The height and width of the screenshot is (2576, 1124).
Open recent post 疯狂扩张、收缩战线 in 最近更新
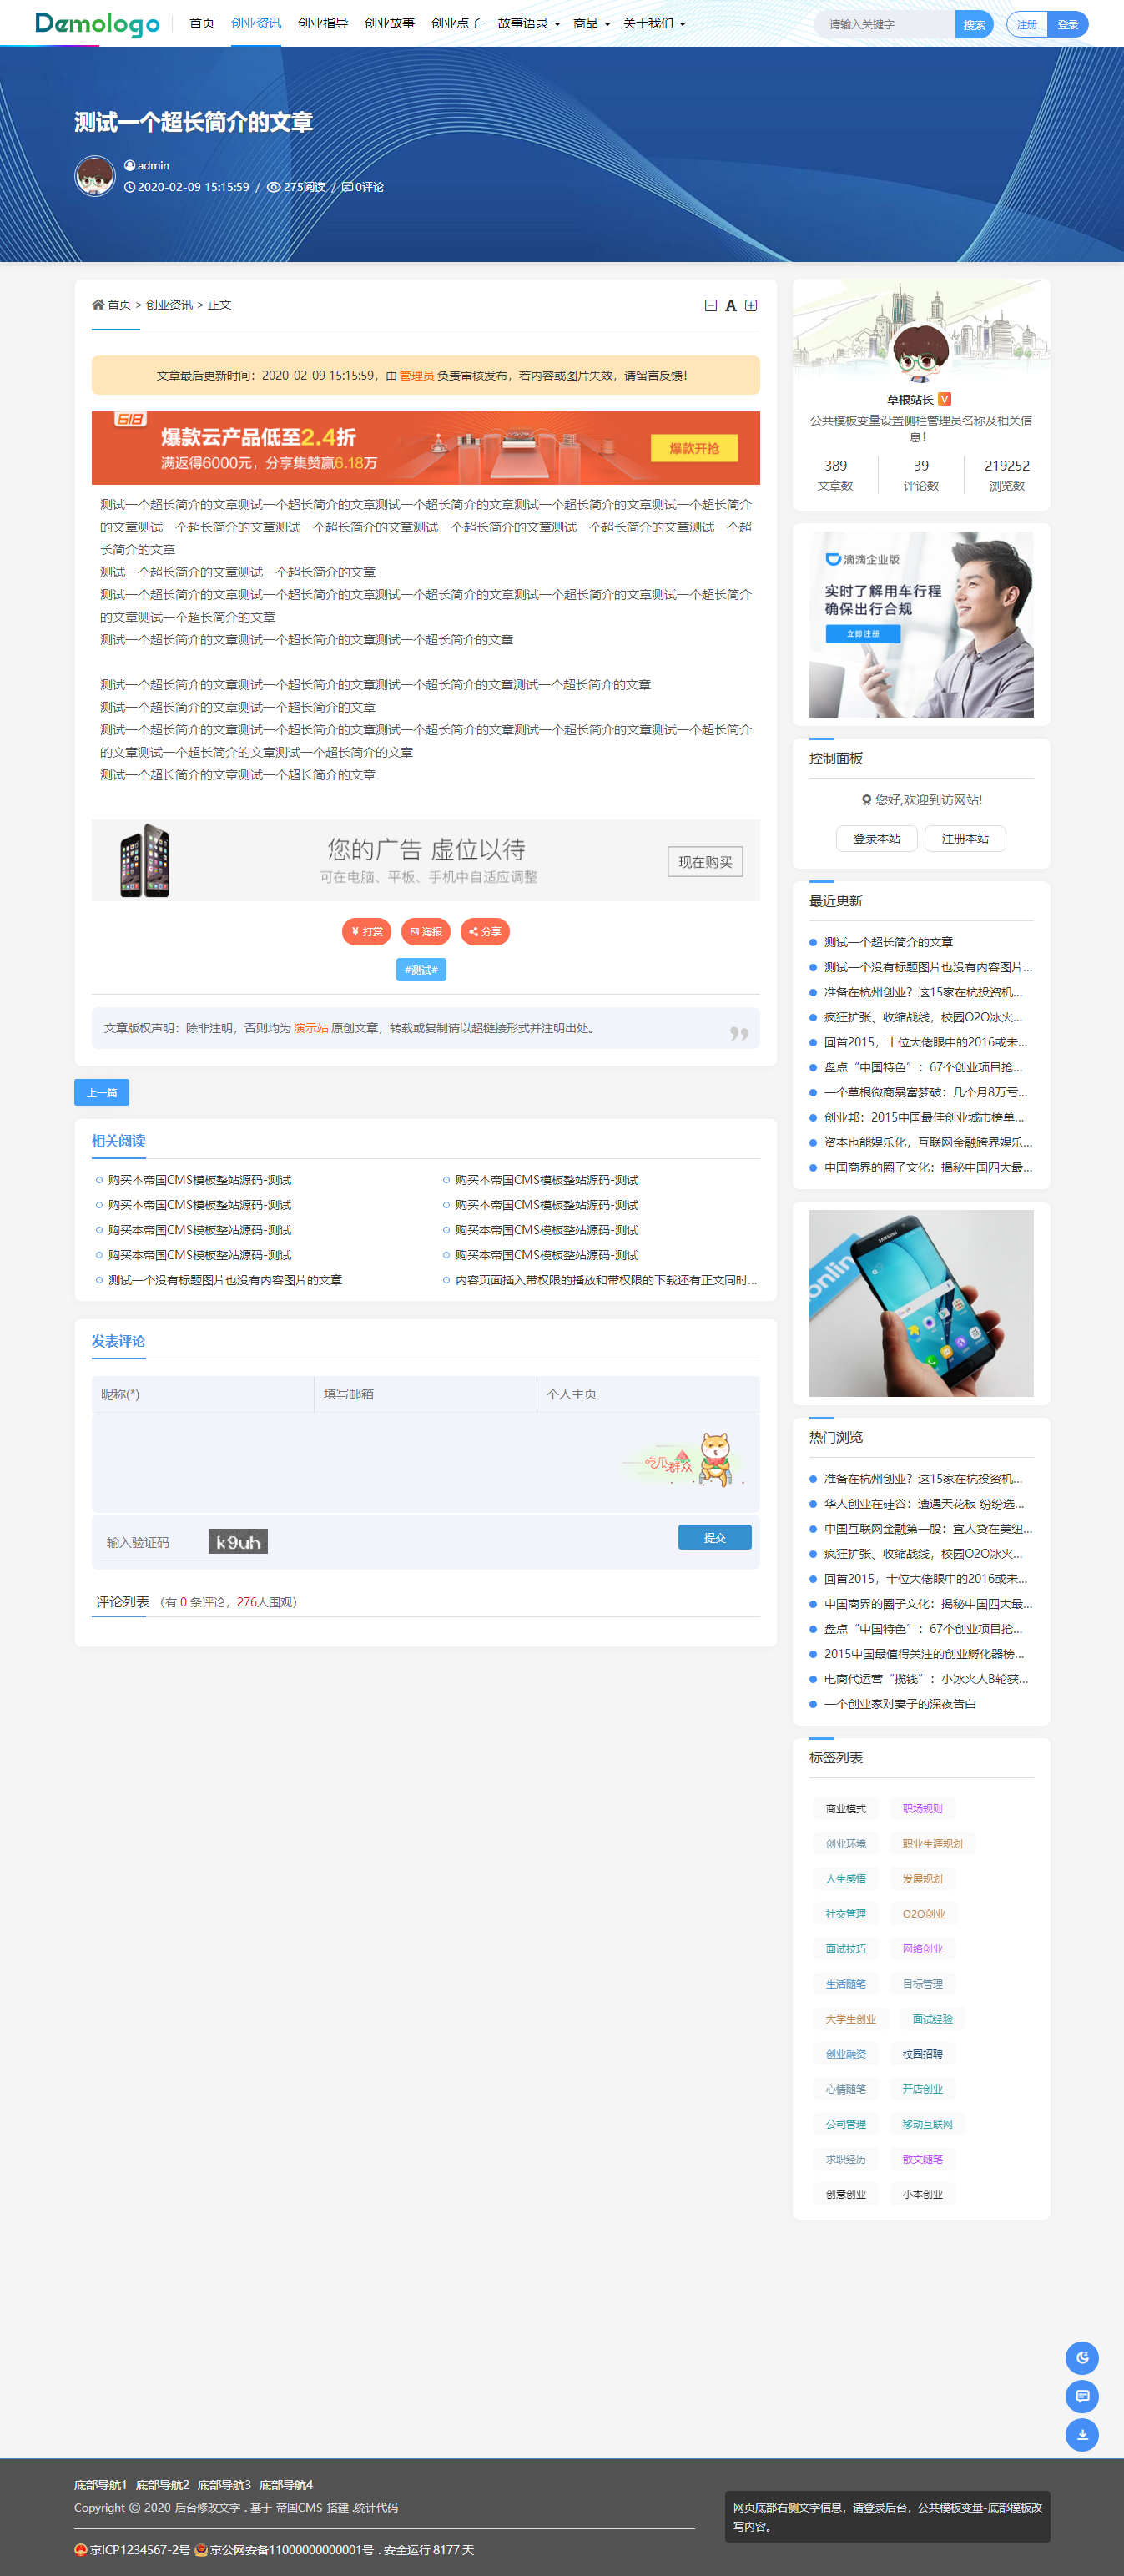(x=923, y=1017)
